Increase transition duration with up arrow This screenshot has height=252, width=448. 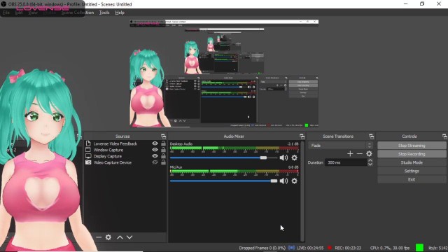(x=370, y=160)
